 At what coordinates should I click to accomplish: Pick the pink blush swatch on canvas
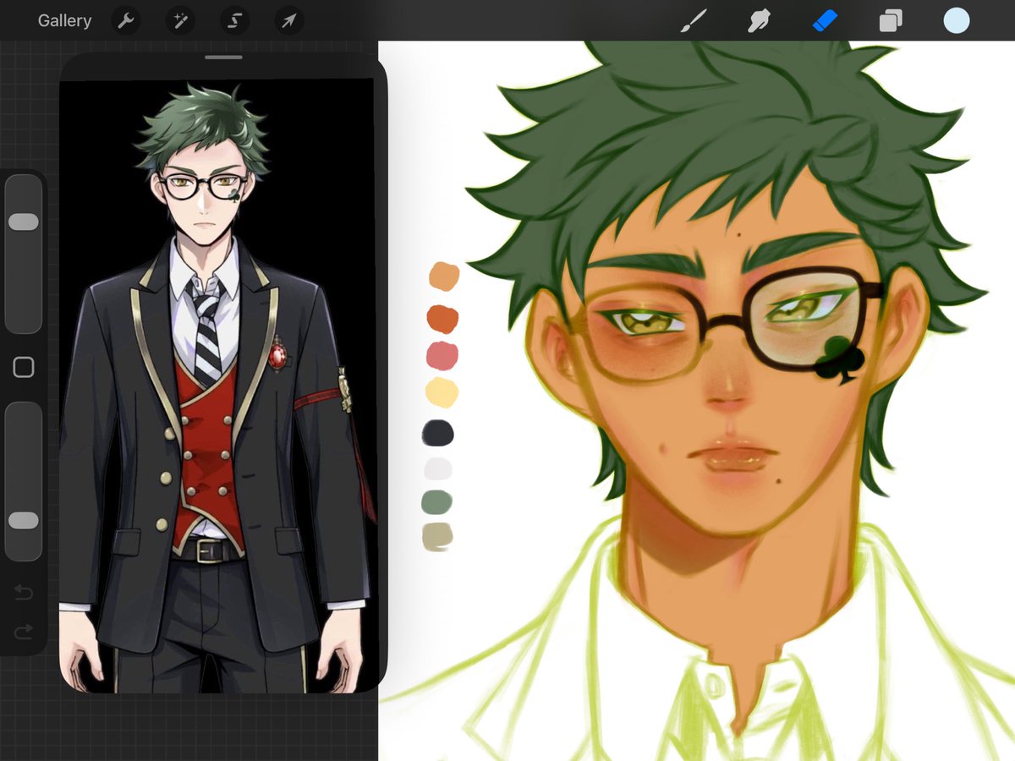coord(442,355)
